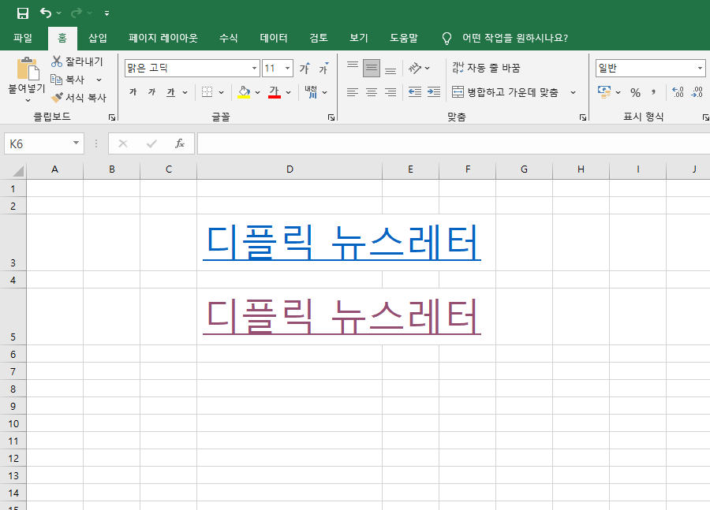Select the format painter (서식 복사) brush
Viewport: 710px width, 510px height.
57,98
